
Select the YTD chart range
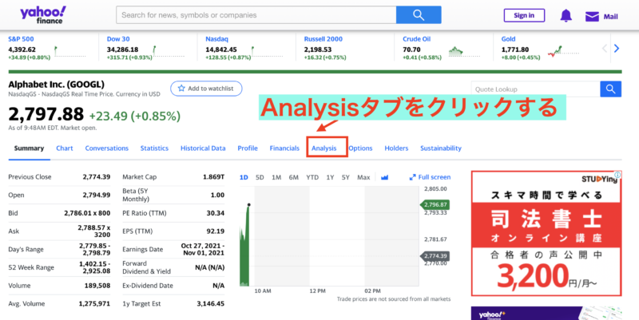(x=312, y=177)
